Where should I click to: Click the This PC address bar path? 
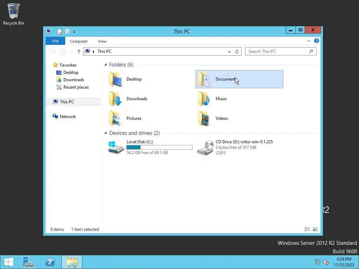coord(104,51)
